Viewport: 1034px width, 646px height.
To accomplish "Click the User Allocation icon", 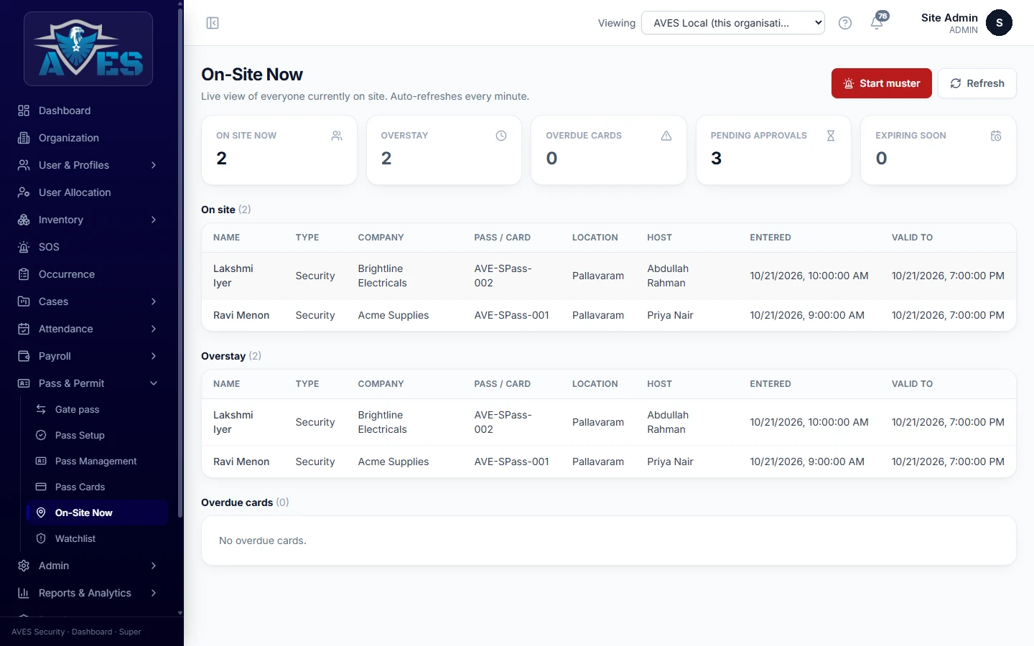I will pyautogui.click(x=24, y=192).
